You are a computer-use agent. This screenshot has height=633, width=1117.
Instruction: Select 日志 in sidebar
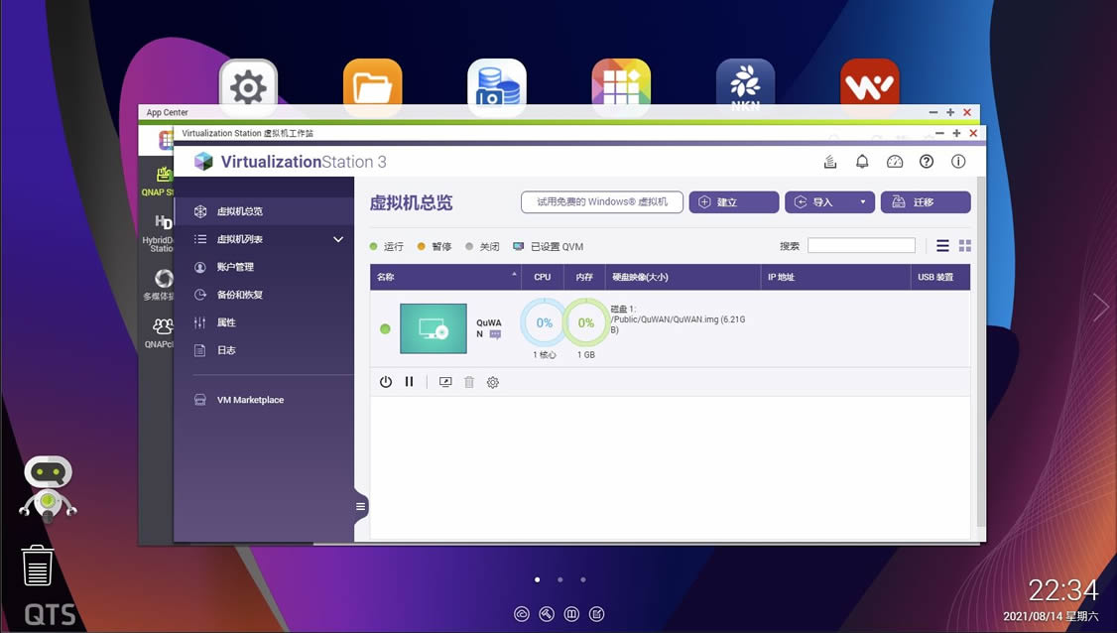[x=264, y=350]
